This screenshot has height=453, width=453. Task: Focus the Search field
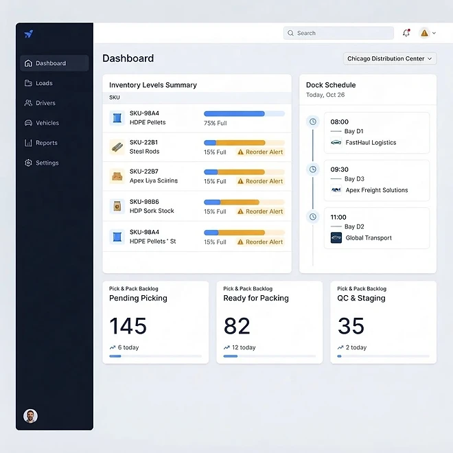coord(338,33)
